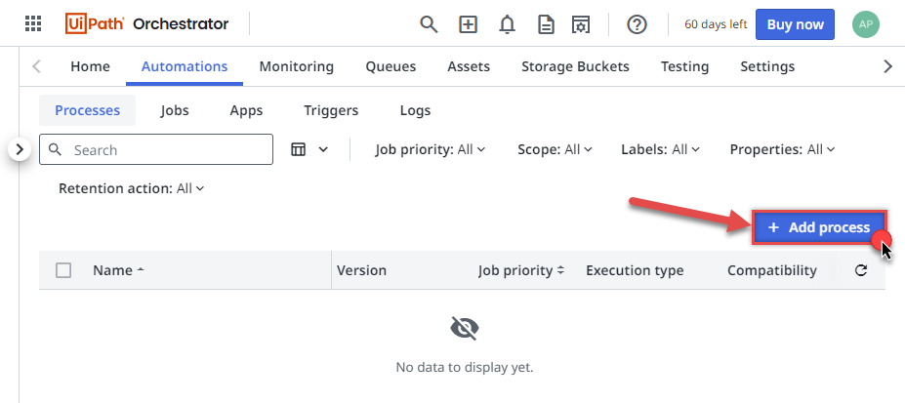905x403 pixels.
Task: Click the crossed-out eye no data icon
Action: 465,328
